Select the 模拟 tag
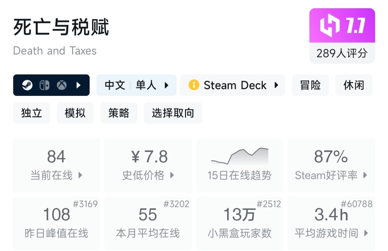Viewport: 388px width, 251px height. tap(75, 113)
